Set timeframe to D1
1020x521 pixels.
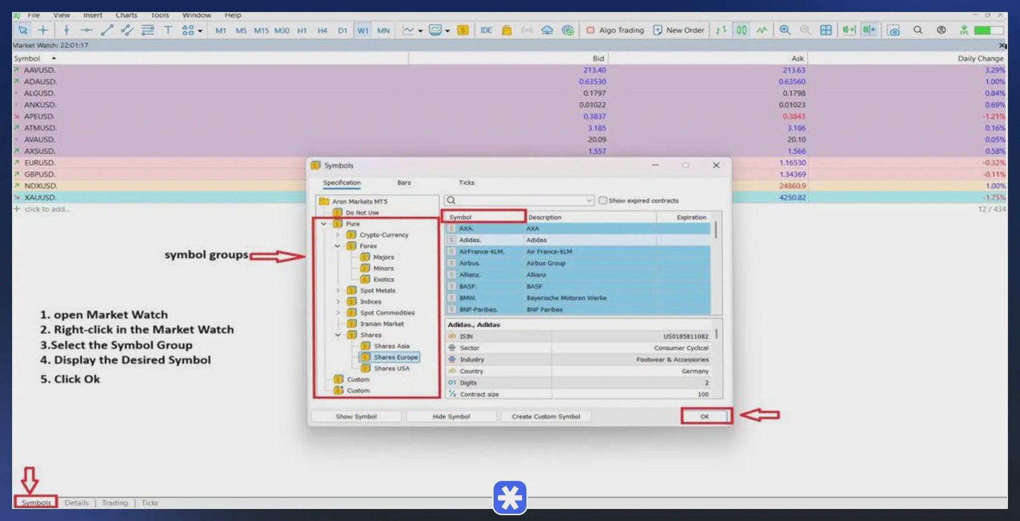[343, 31]
